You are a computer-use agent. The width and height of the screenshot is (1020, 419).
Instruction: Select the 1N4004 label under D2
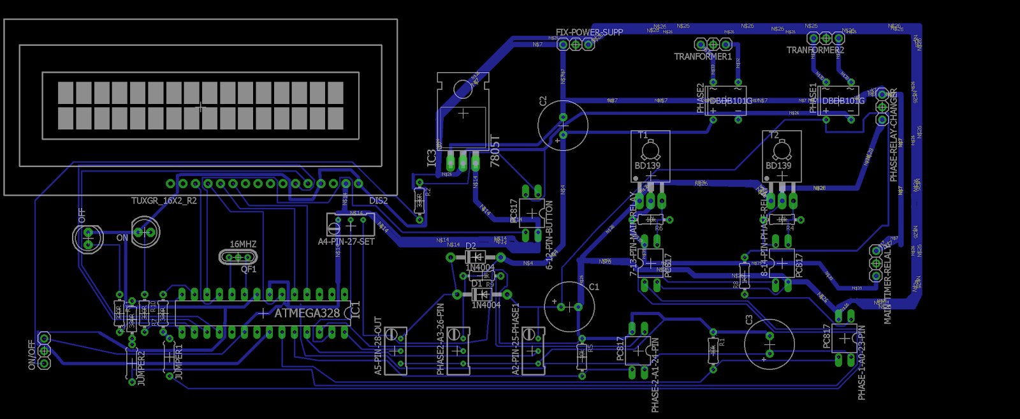click(480, 267)
